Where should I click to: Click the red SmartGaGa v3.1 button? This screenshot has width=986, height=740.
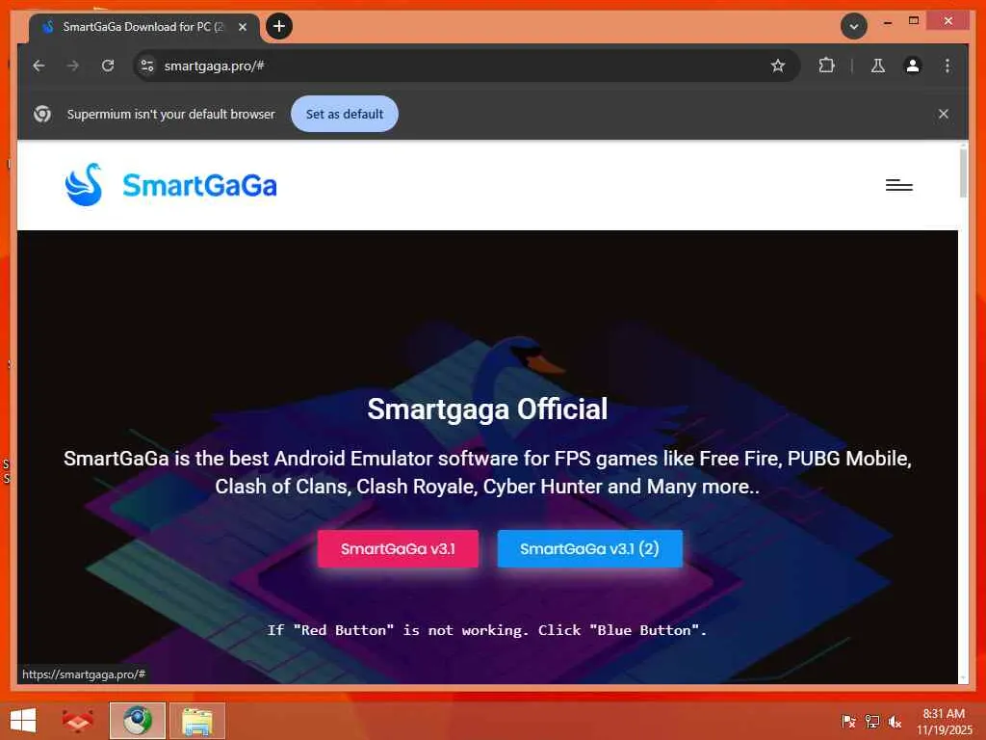pos(398,548)
